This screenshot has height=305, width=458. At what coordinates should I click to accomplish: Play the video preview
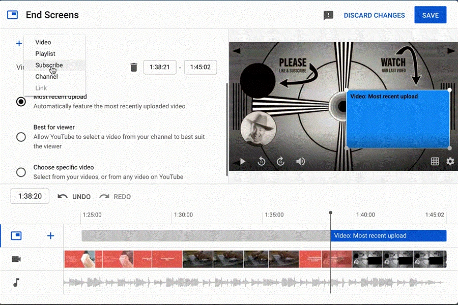coord(242,162)
